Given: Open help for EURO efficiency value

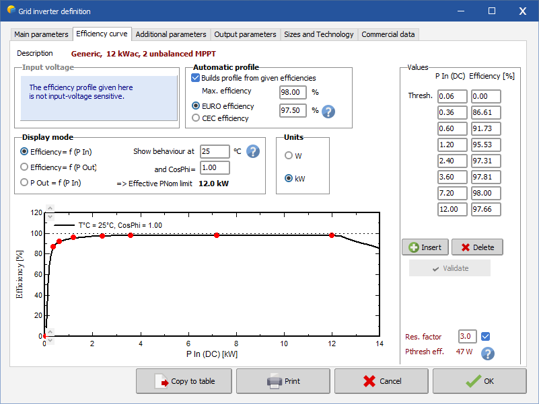Looking at the screenshot, I should coord(328,112).
